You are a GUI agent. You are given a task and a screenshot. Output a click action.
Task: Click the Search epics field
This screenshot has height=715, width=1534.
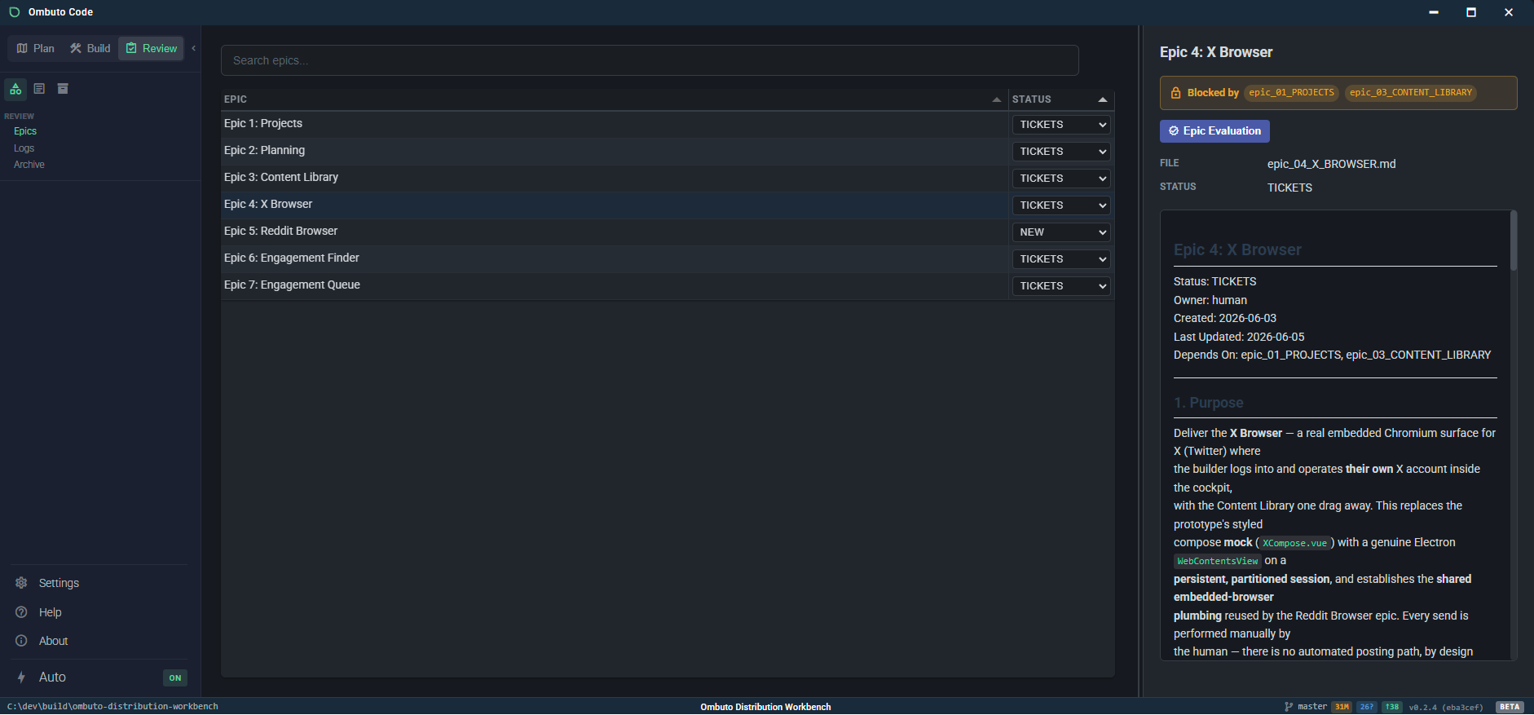click(x=650, y=60)
